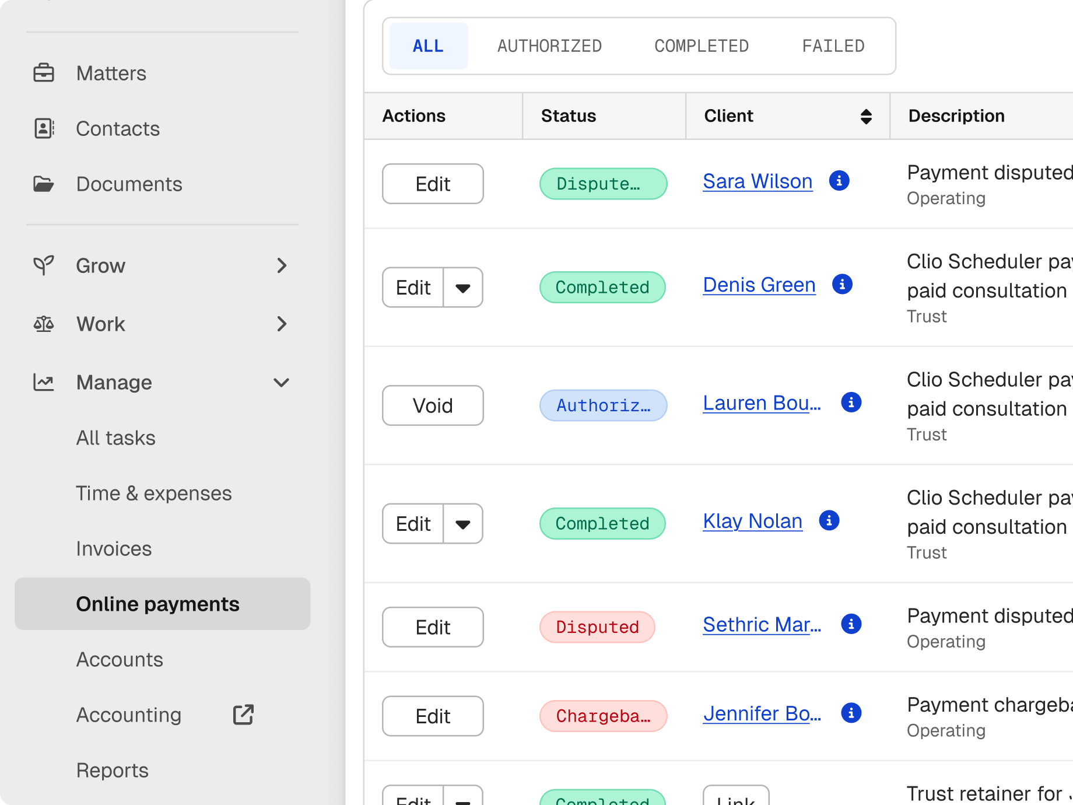
Task: Edit Sara Wilson's disputed payment
Action: pos(433,184)
